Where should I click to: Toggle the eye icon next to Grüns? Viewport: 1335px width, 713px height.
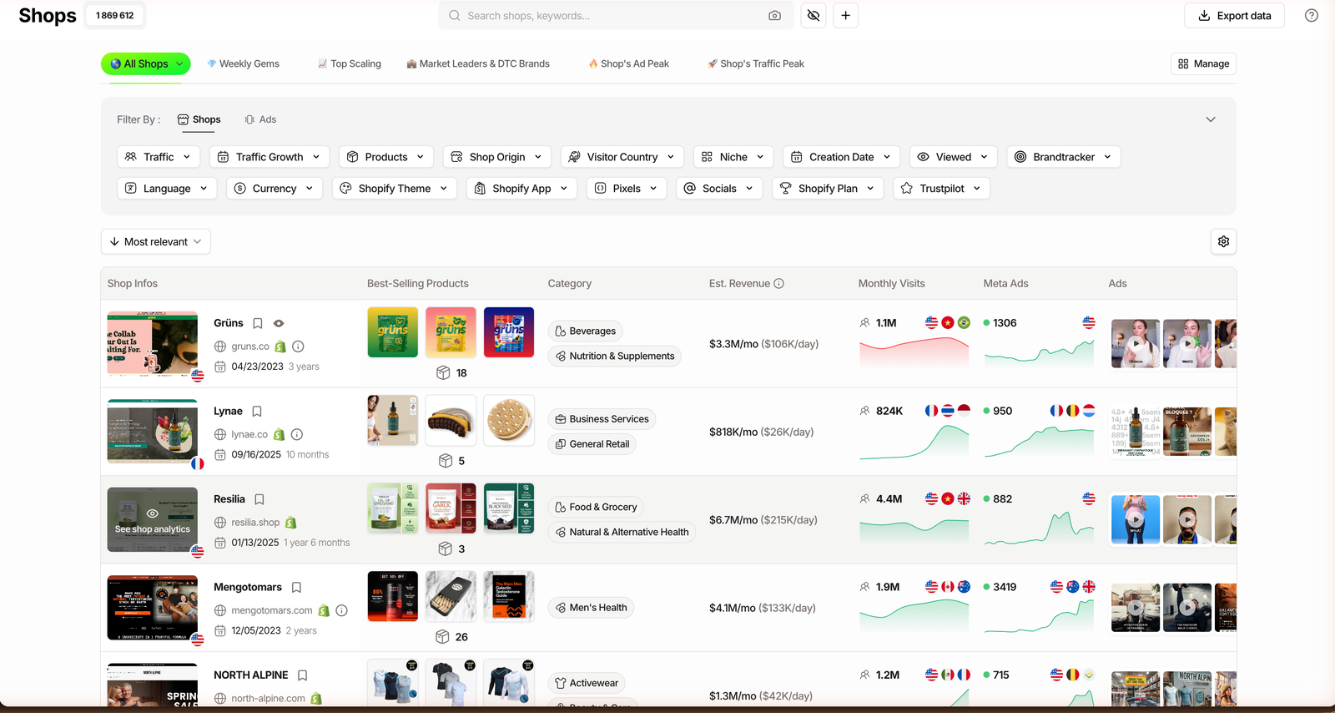[x=279, y=323]
